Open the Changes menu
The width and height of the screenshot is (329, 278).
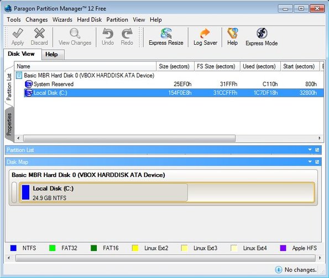coord(36,19)
